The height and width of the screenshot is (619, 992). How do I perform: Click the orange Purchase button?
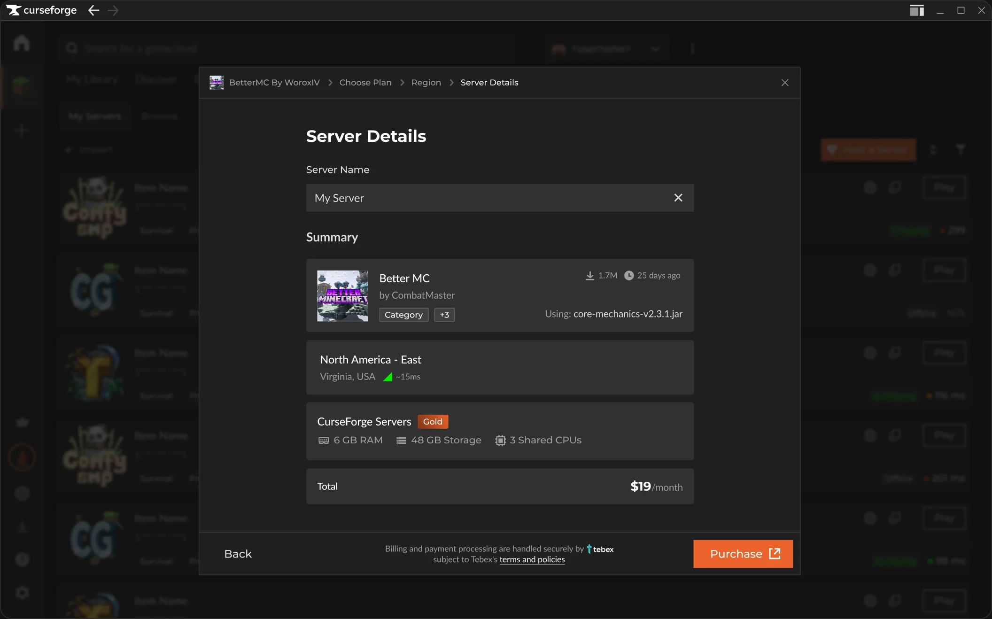(x=743, y=554)
